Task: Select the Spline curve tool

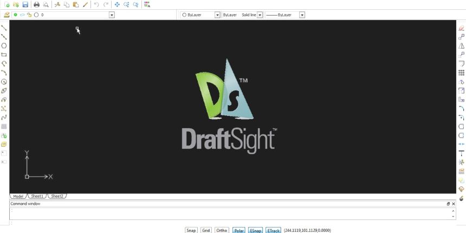Action: pyautogui.click(x=4, y=118)
